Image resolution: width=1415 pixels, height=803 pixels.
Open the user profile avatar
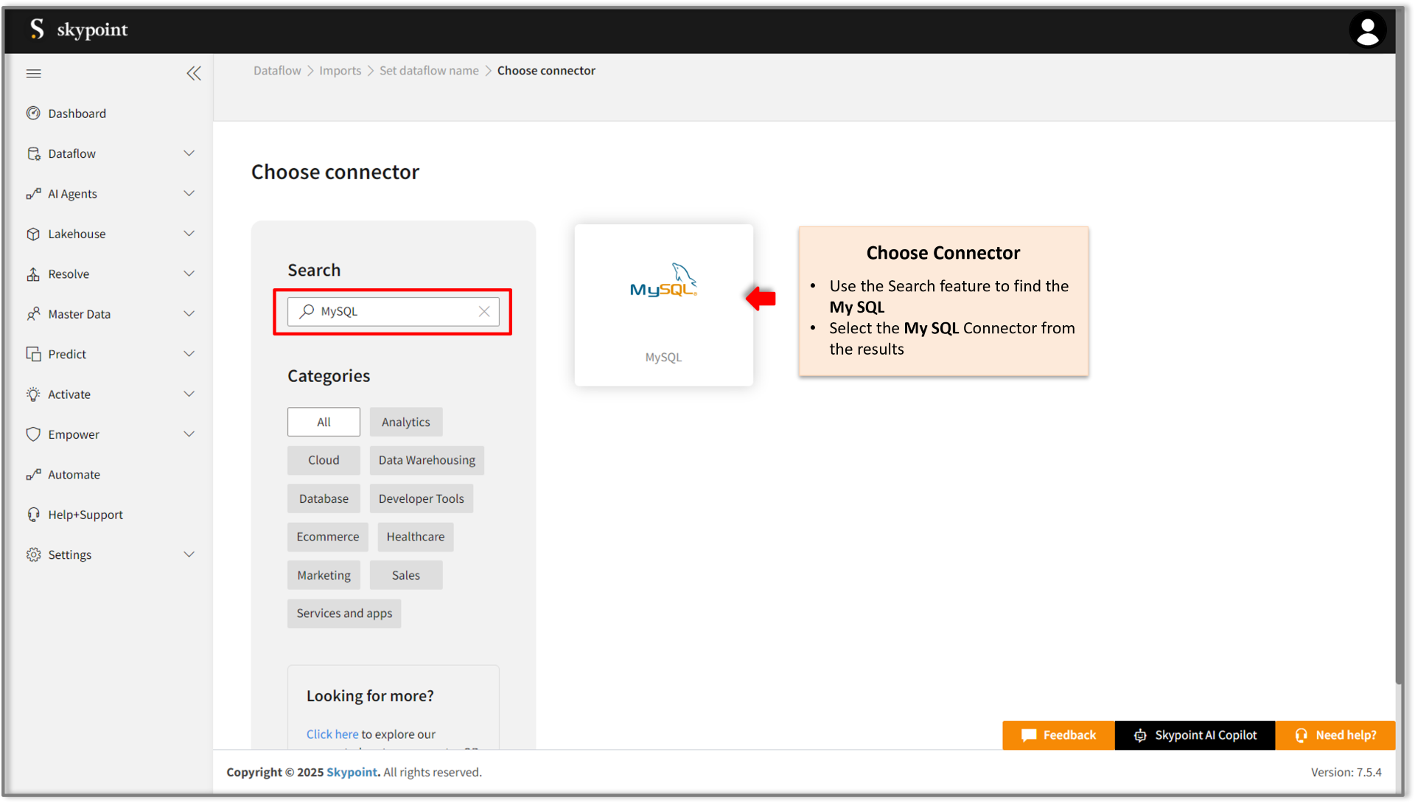click(1367, 31)
